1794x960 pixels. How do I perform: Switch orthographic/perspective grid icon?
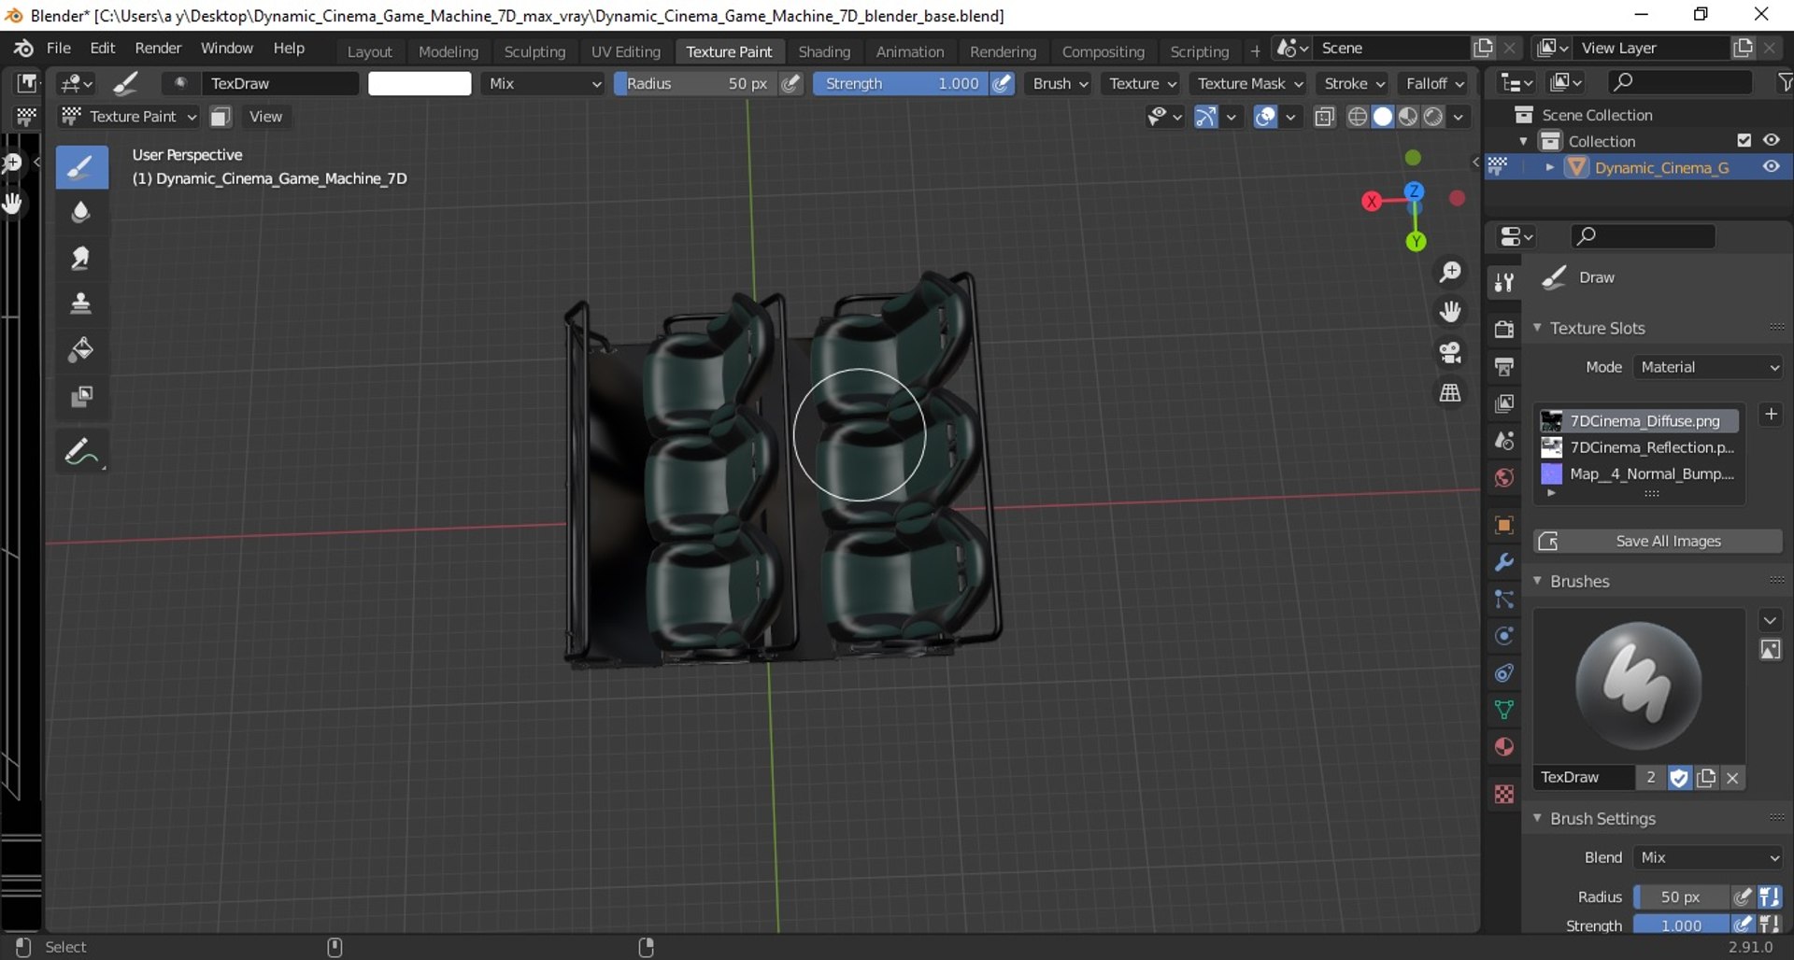click(x=1450, y=393)
